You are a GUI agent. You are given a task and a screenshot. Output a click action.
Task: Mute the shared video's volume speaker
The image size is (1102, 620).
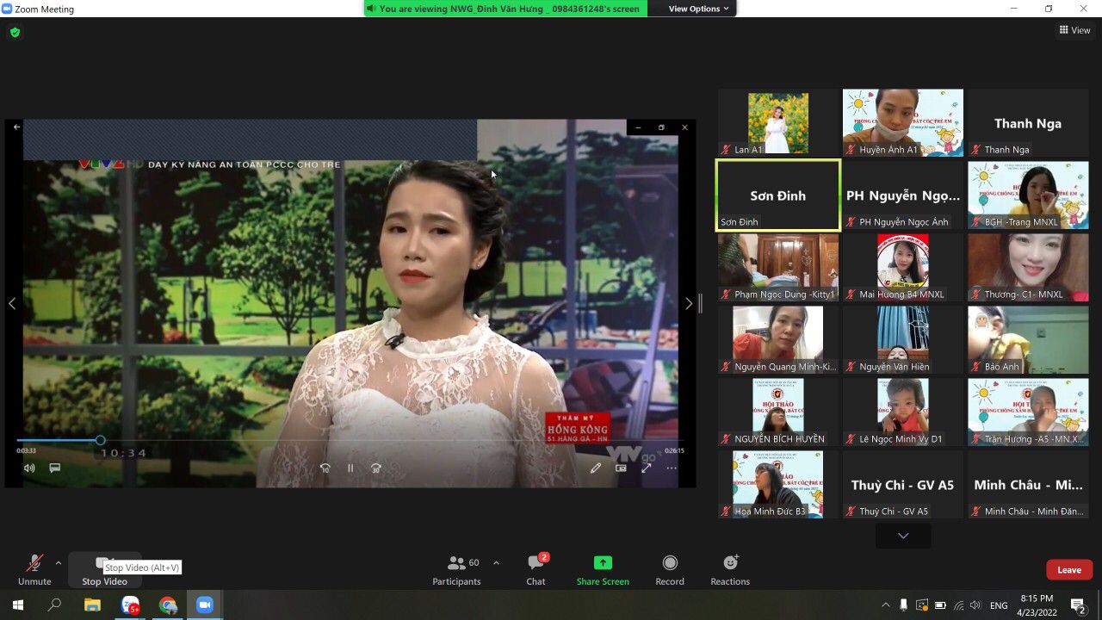29,468
